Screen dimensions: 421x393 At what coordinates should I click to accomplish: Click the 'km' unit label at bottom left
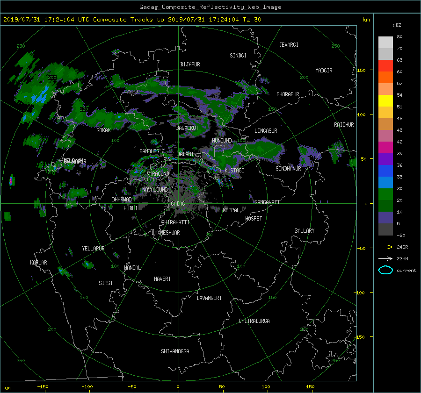[x=7, y=388]
